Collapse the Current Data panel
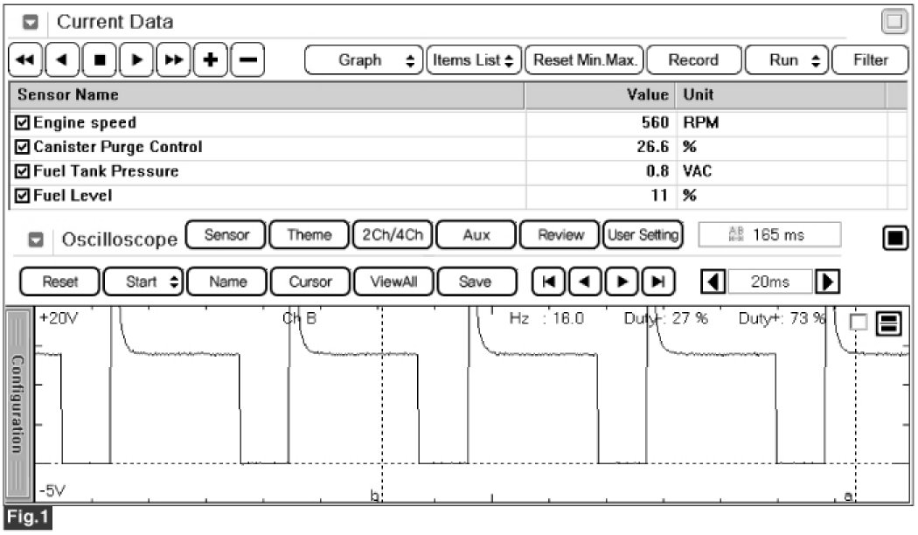 29,23
